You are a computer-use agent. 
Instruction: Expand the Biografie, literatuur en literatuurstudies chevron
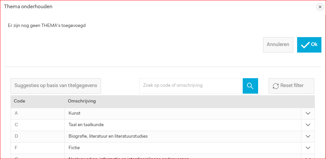coord(308,136)
